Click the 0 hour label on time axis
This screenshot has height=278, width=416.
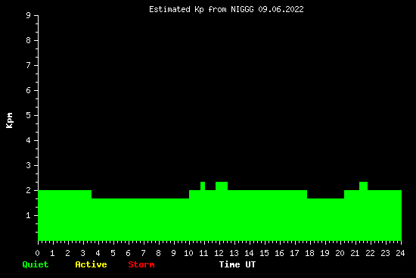tap(38, 253)
